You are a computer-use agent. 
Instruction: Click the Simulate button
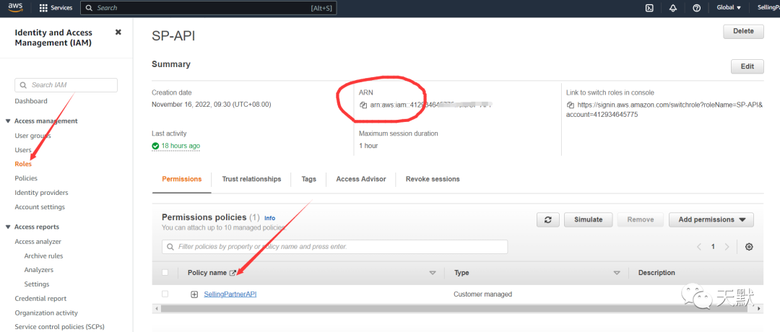588,219
